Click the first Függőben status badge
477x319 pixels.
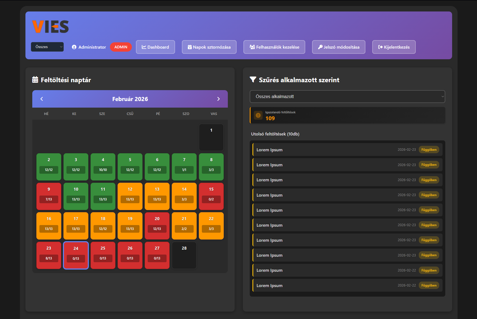(x=429, y=149)
